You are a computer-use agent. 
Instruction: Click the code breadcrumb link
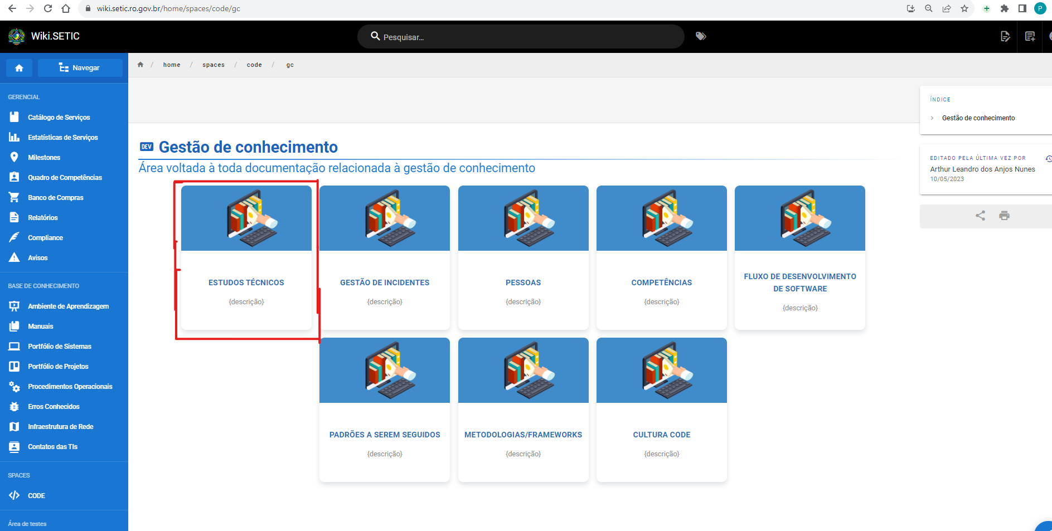coord(254,65)
